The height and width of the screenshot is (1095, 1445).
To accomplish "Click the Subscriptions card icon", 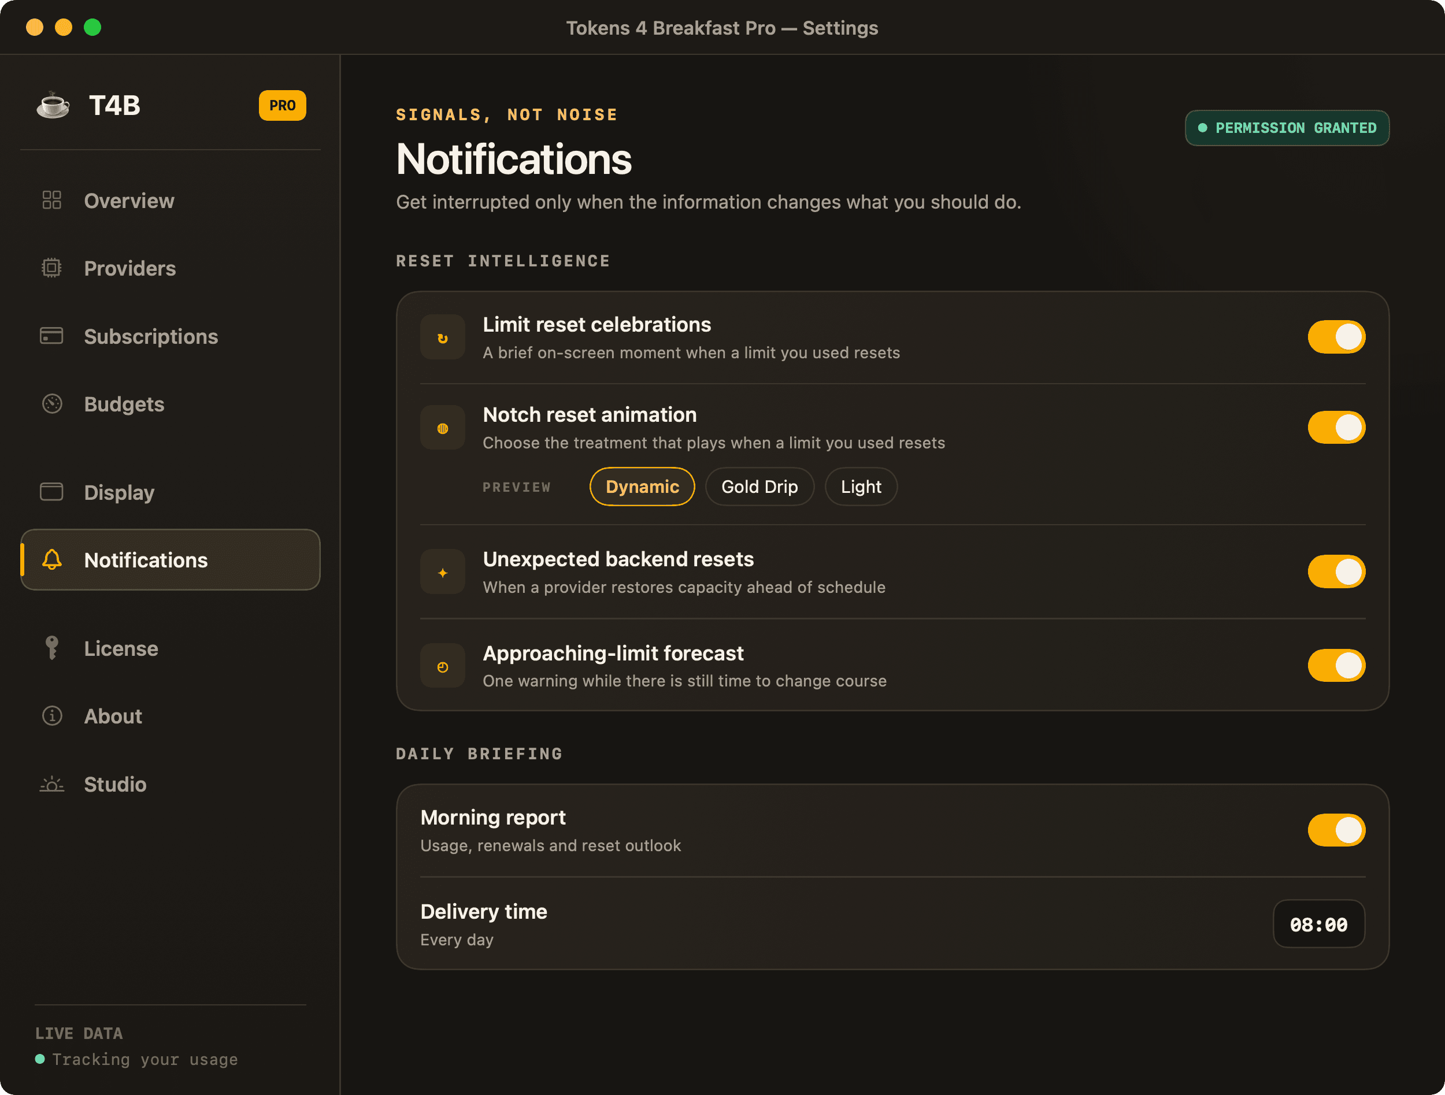I will [x=51, y=336].
